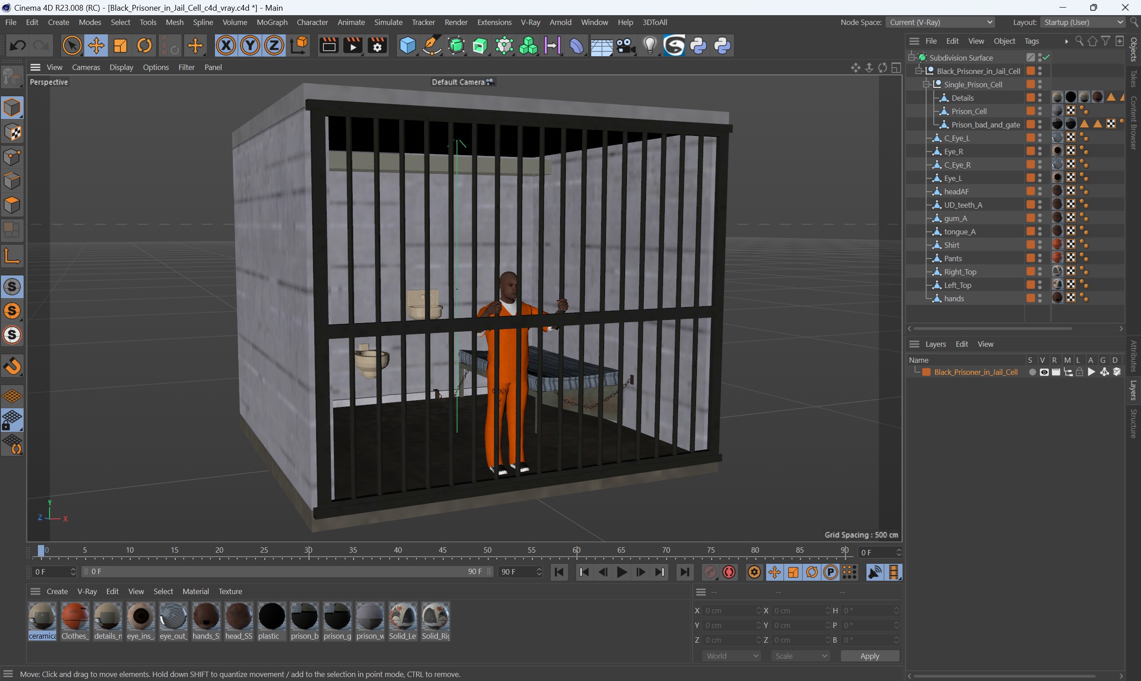Viewport: 1141px width, 681px height.
Task: Add a Light object icon
Action: point(650,45)
